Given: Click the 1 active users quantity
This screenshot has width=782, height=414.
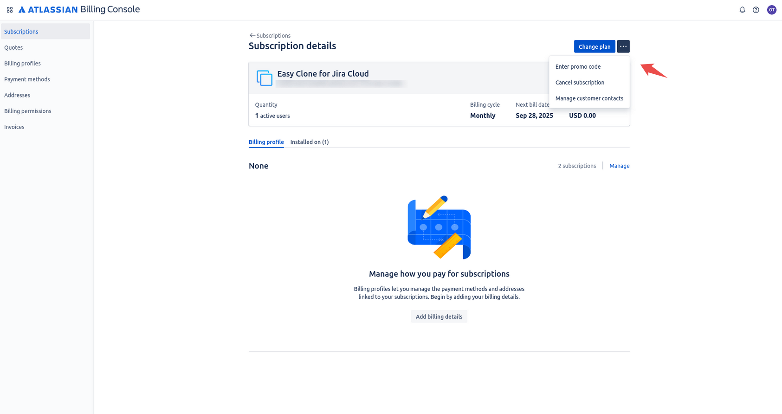Looking at the screenshot, I should click(x=272, y=116).
